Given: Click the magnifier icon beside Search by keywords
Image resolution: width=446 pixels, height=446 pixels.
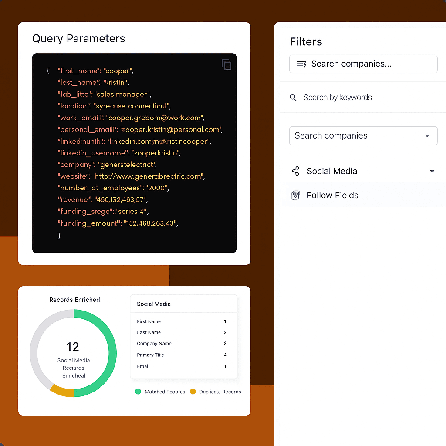Looking at the screenshot, I should (293, 98).
